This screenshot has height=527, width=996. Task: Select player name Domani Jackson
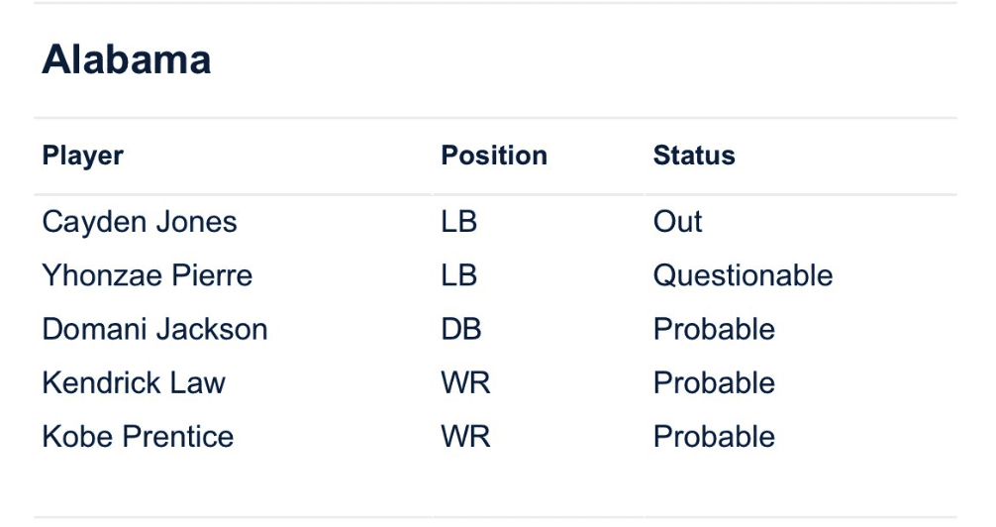[x=154, y=329]
